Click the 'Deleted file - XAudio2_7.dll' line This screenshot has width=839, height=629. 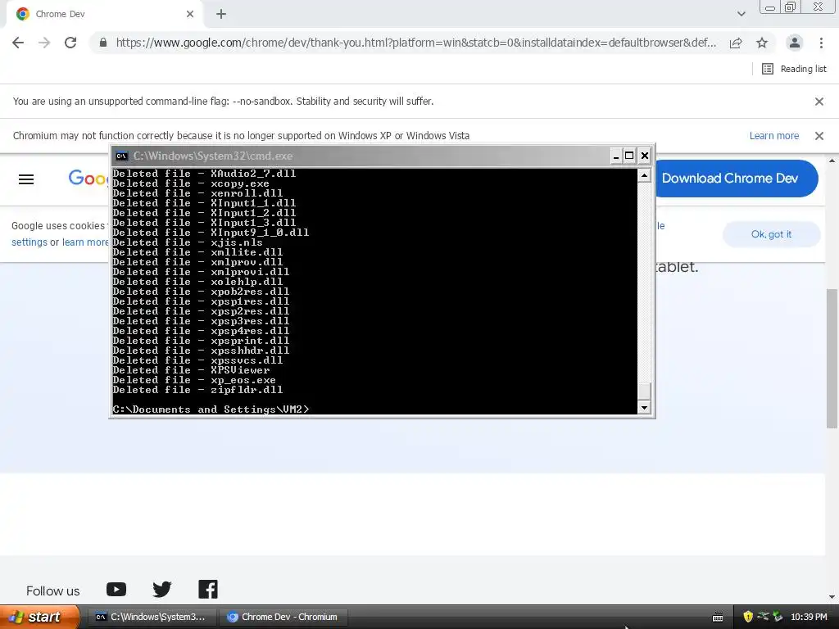click(204, 174)
